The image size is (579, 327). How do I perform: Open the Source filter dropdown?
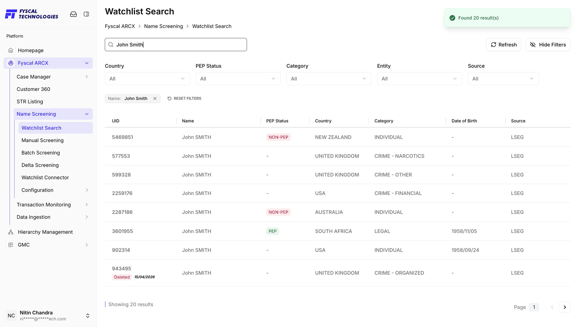point(503,79)
